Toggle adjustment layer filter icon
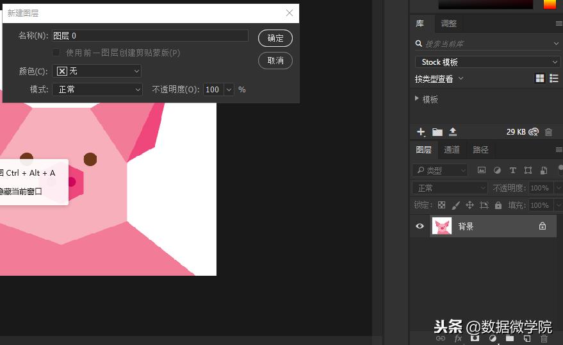Image resolution: width=563 pixels, height=345 pixels. pos(497,170)
